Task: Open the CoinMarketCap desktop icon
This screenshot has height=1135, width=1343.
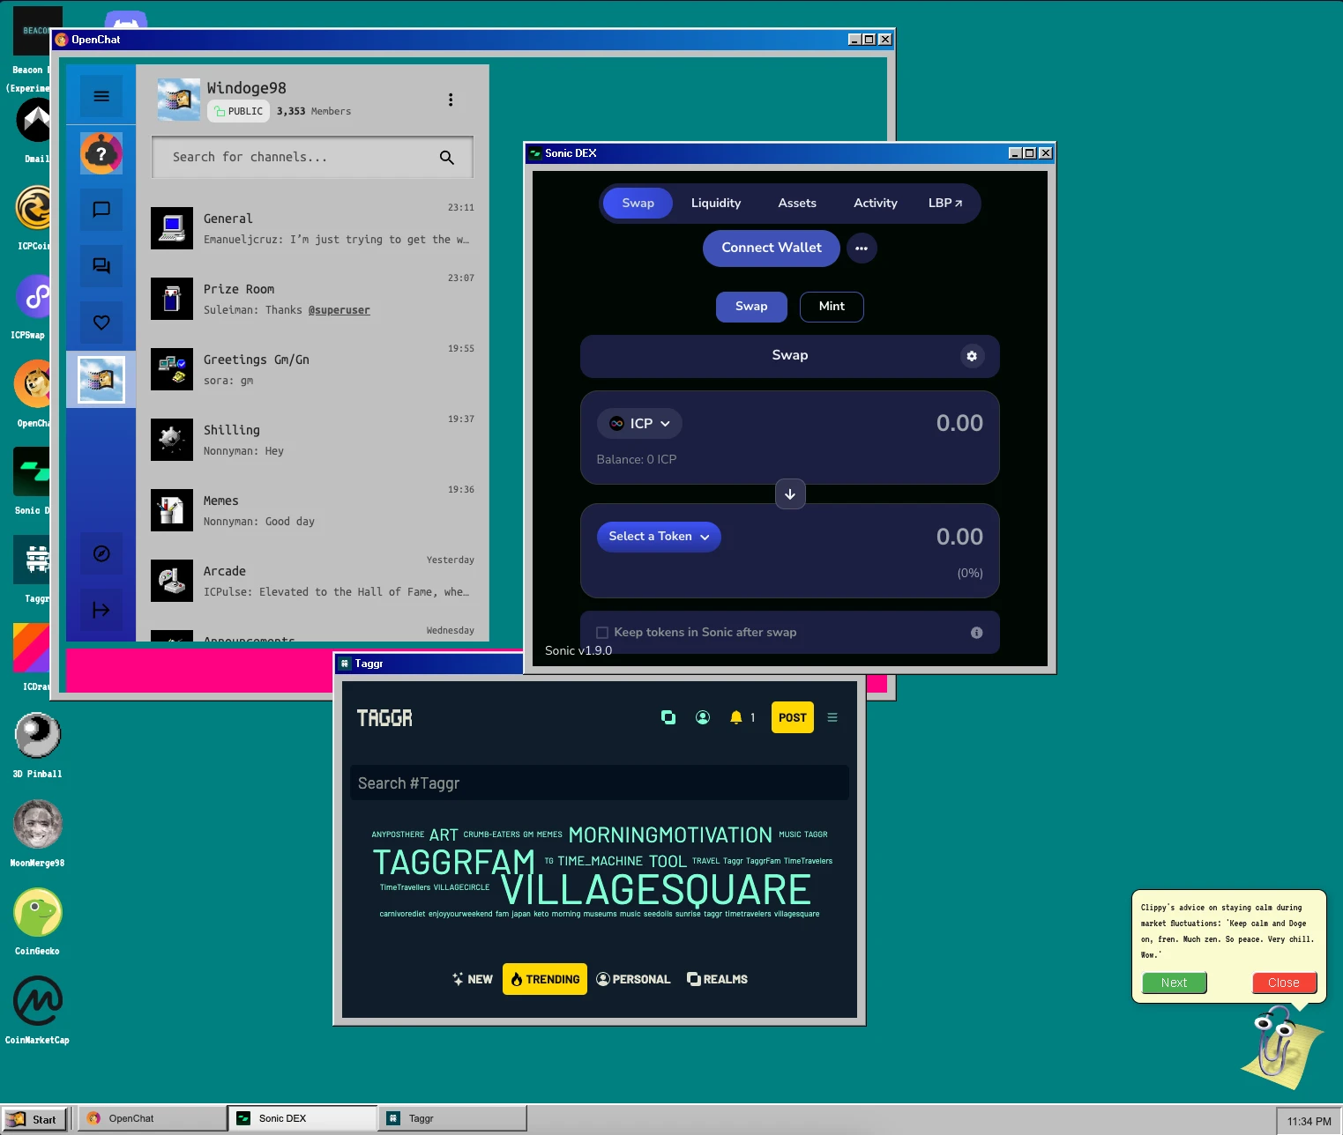Action: (x=37, y=1010)
